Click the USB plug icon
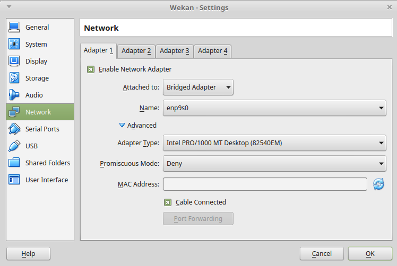397x266 pixels. (14, 146)
